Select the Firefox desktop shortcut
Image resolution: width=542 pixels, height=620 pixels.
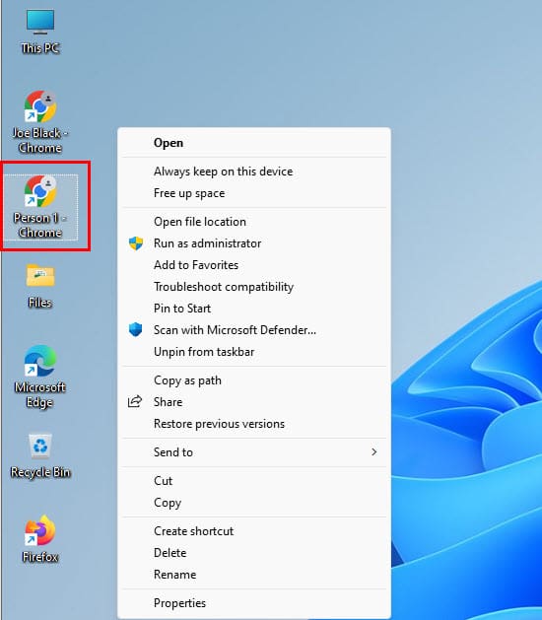[x=40, y=539]
